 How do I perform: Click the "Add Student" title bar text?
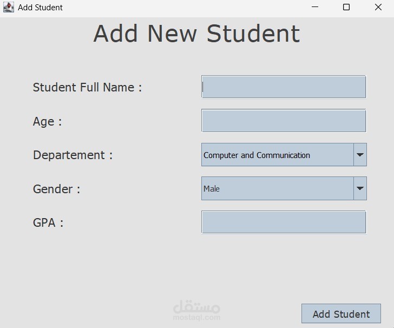point(40,8)
